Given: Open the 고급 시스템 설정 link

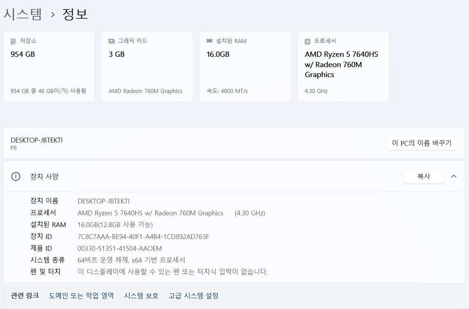Looking at the screenshot, I should pos(193,295).
